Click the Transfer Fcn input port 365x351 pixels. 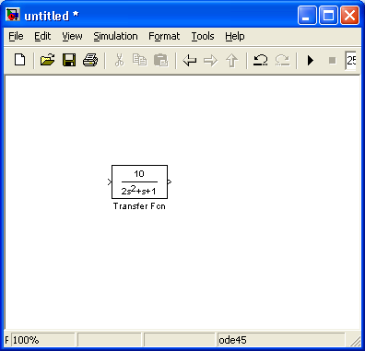coord(110,181)
